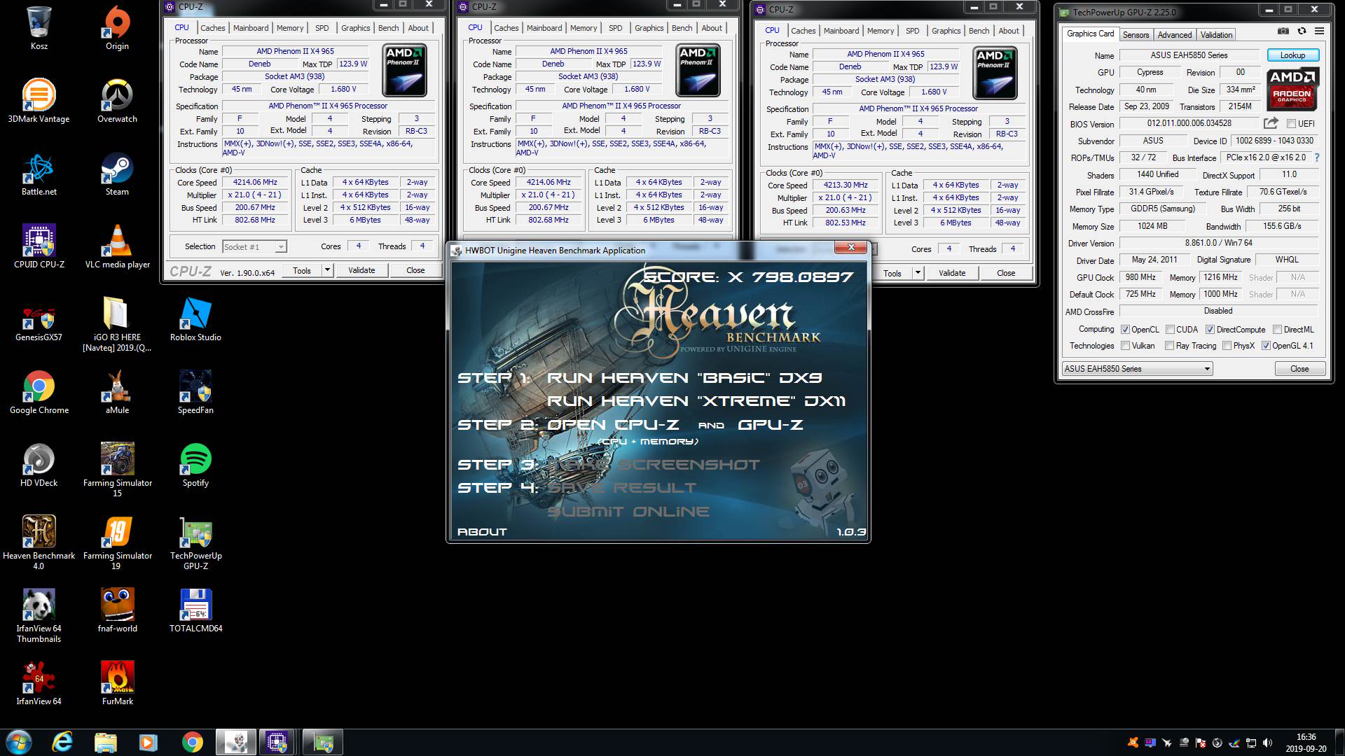Open the Google Chrome desktop icon
The height and width of the screenshot is (756, 1345).
[39, 392]
